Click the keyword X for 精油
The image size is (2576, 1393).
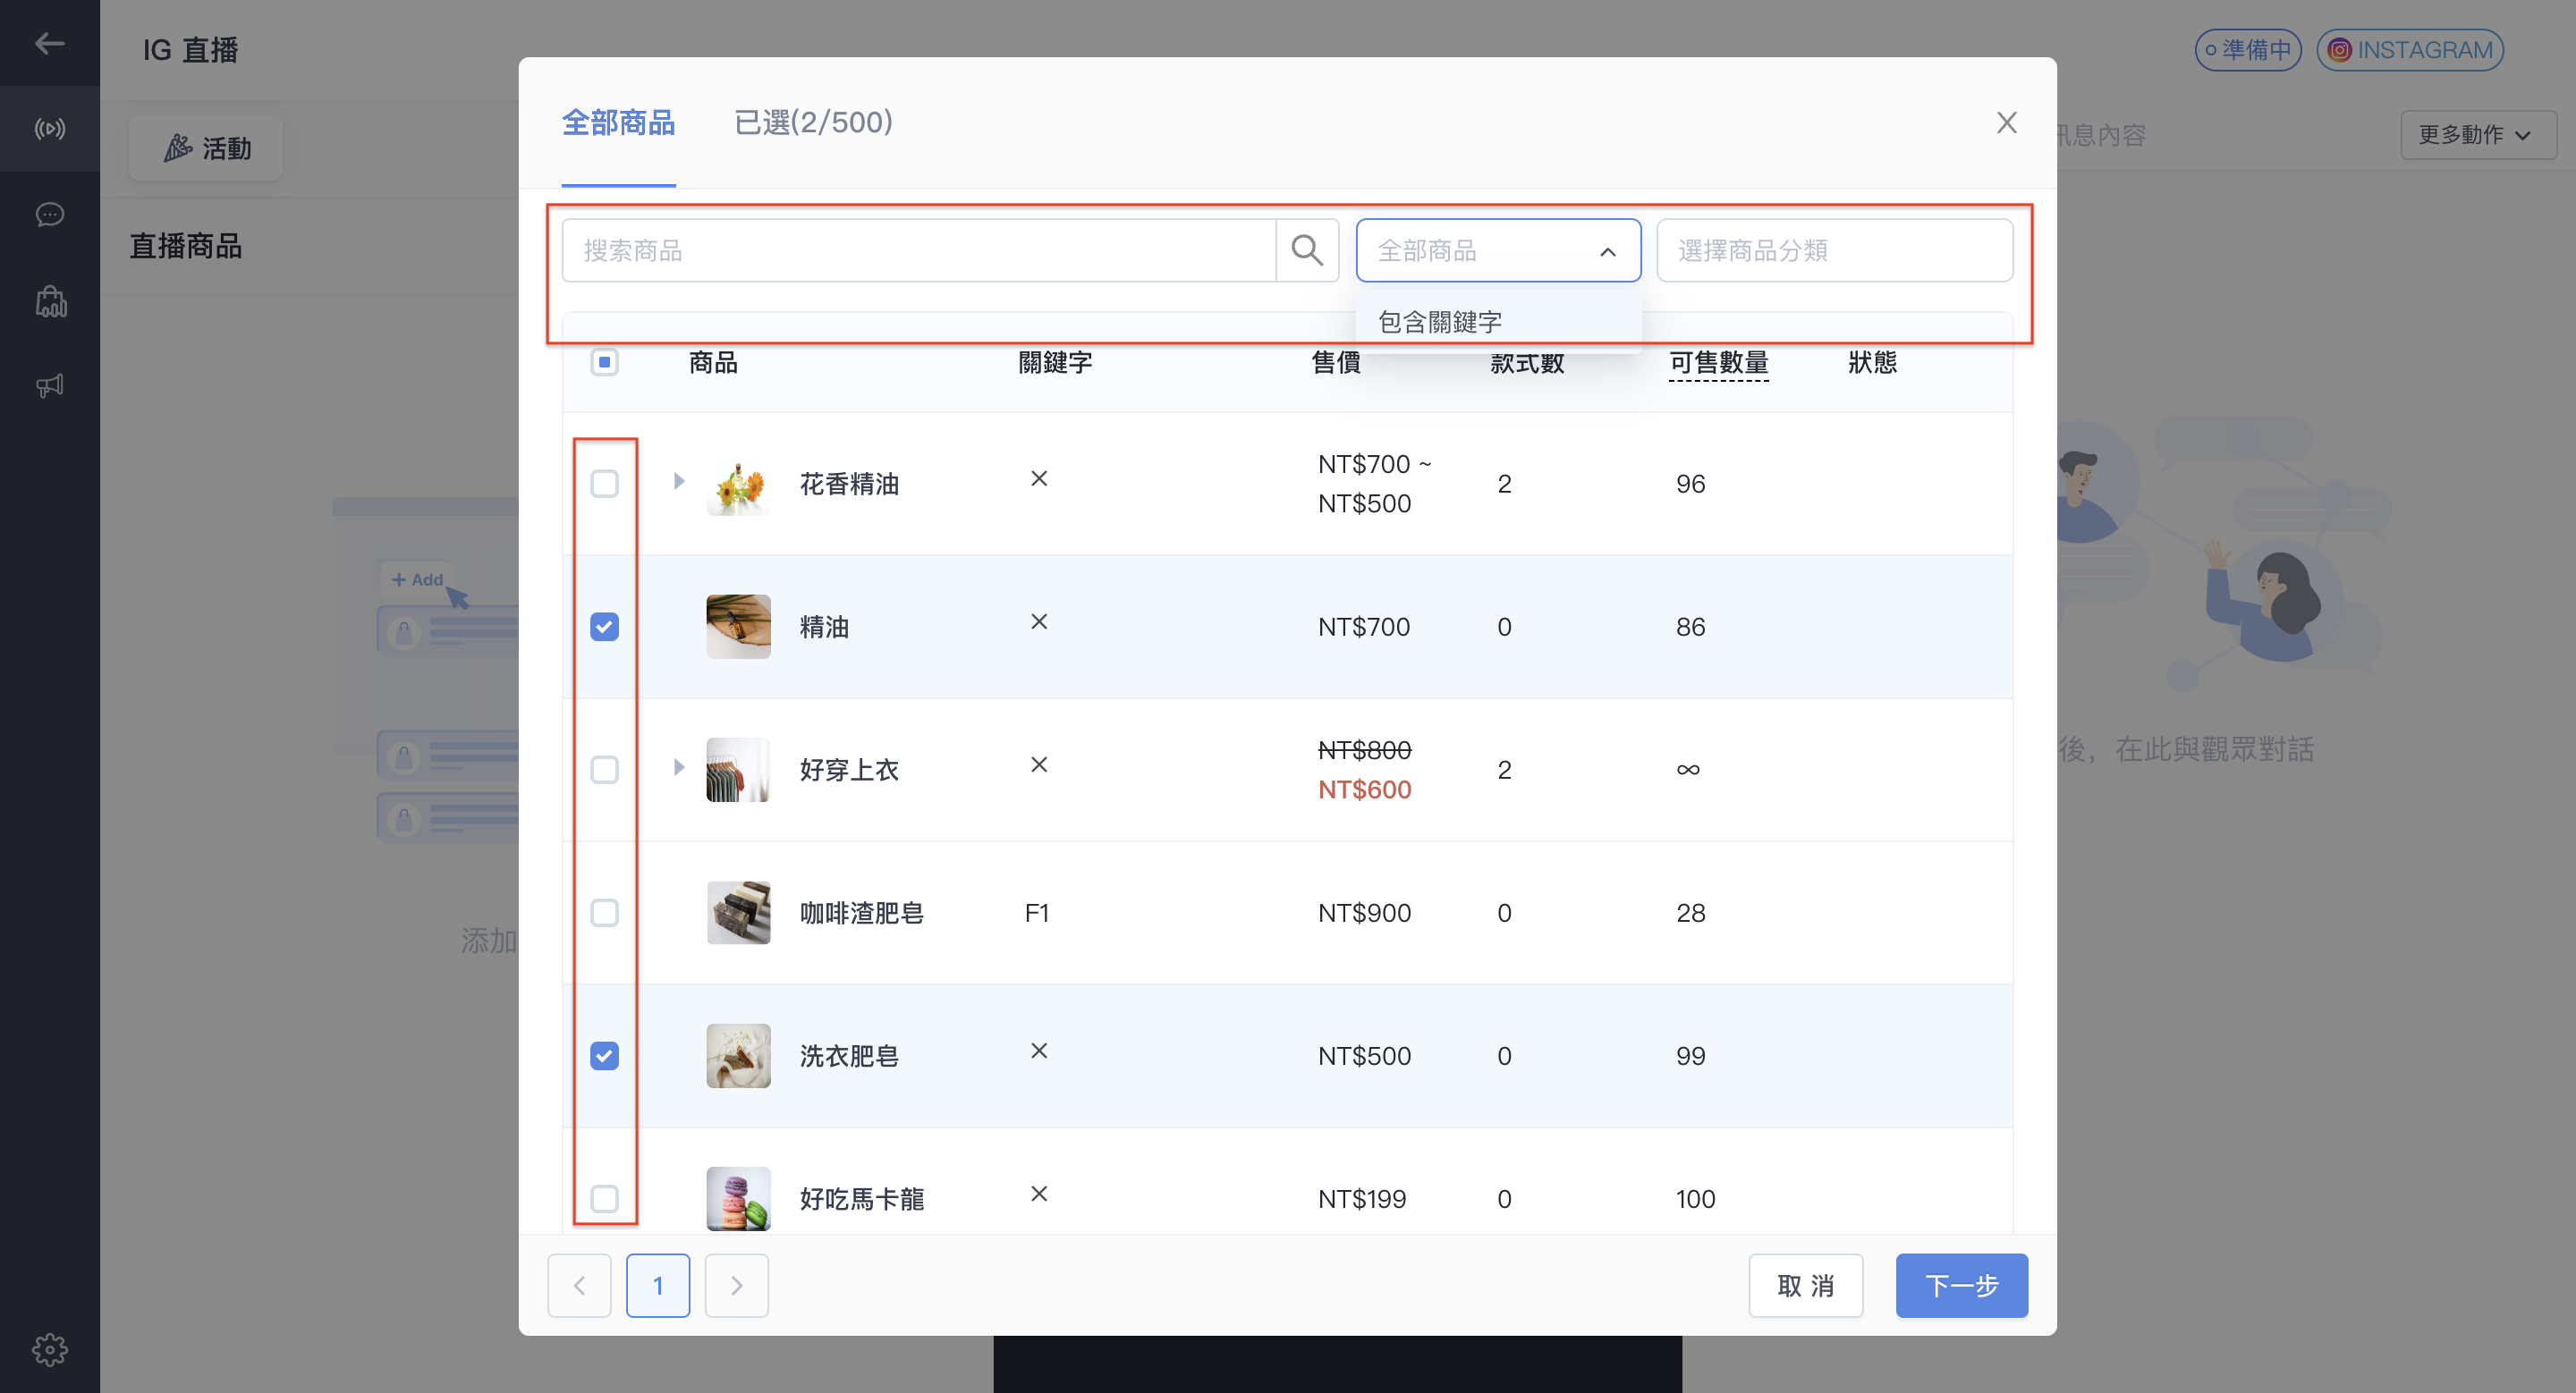[x=1039, y=621]
